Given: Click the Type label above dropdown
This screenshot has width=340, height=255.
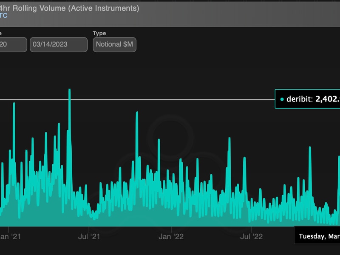Looking at the screenshot, I should (99, 33).
